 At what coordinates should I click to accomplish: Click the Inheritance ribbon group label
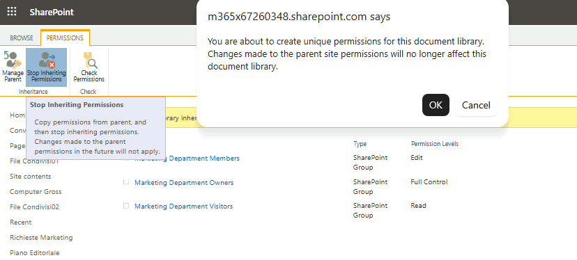point(33,92)
